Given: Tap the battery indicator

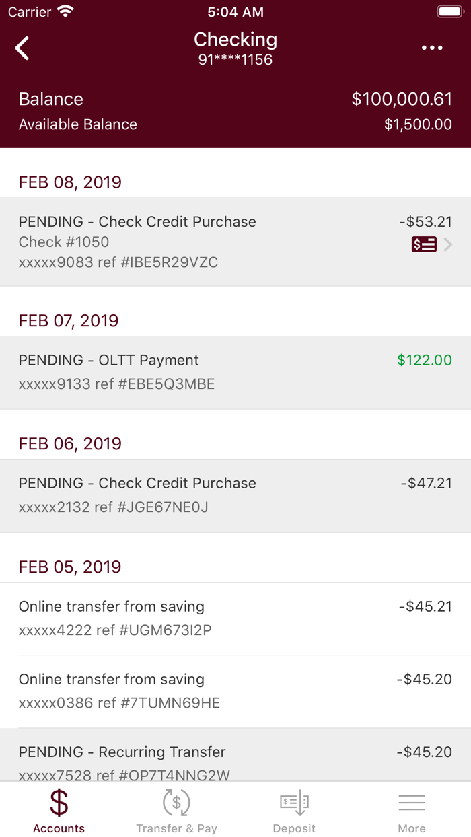Looking at the screenshot, I should tap(451, 11).
